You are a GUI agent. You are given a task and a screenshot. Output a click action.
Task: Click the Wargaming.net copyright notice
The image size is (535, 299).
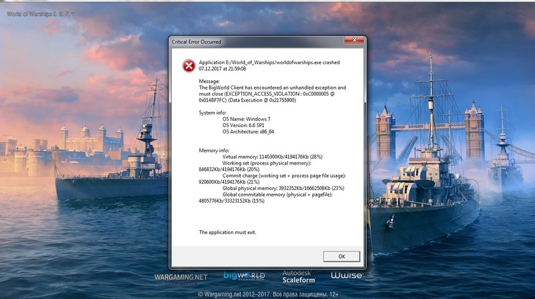coord(267,293)
